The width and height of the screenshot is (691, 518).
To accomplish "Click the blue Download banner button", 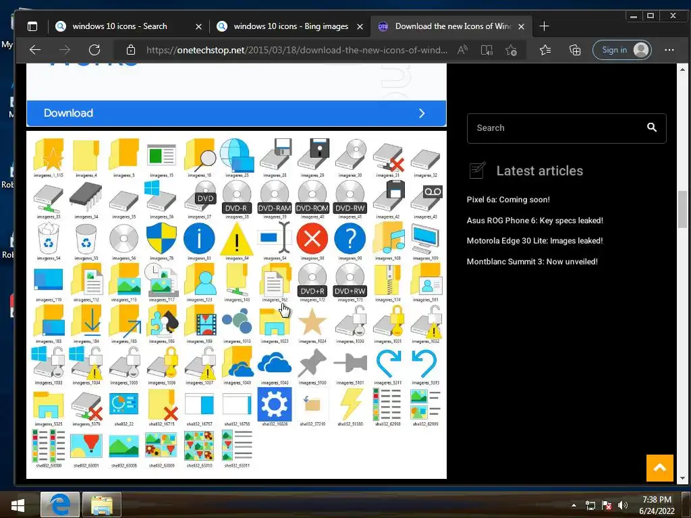I will click(236, 113).
